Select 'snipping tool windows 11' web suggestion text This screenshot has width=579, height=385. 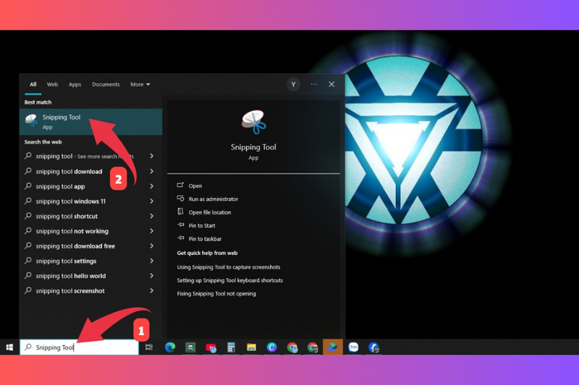[x=70, y=201]
